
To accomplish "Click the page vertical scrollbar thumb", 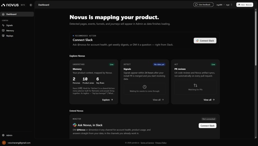I will (256, 38).
